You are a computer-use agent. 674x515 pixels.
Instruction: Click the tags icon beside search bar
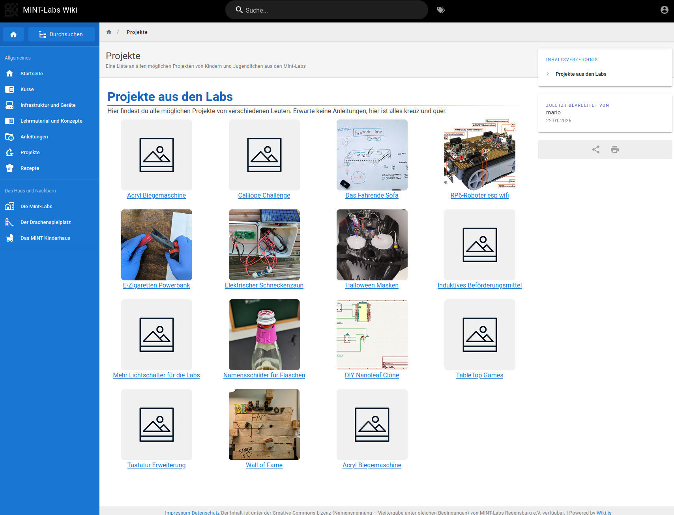click(441, 10)
